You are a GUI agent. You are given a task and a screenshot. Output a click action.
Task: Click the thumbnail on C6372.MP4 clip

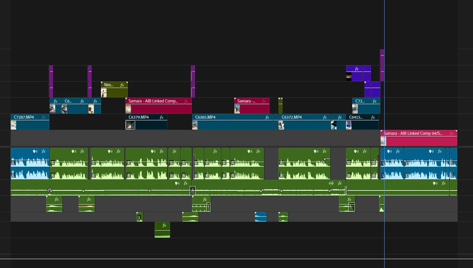pyautogui.click(x=281, y=125)
